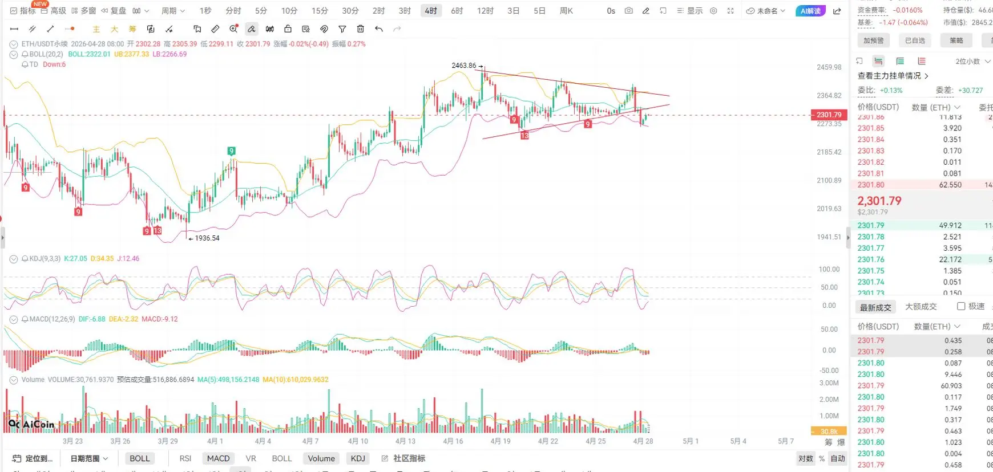Image resolution: width=993 pixels, height=472 pixels.
Task: Enable RSI indicator in bottom bar
Action: [x=185, y=458]
